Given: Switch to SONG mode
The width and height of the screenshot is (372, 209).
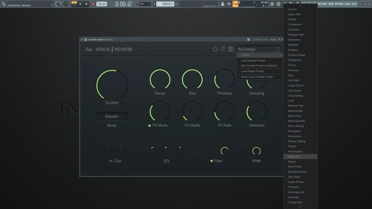Looking at the screenshot, I should pos(74,6).
